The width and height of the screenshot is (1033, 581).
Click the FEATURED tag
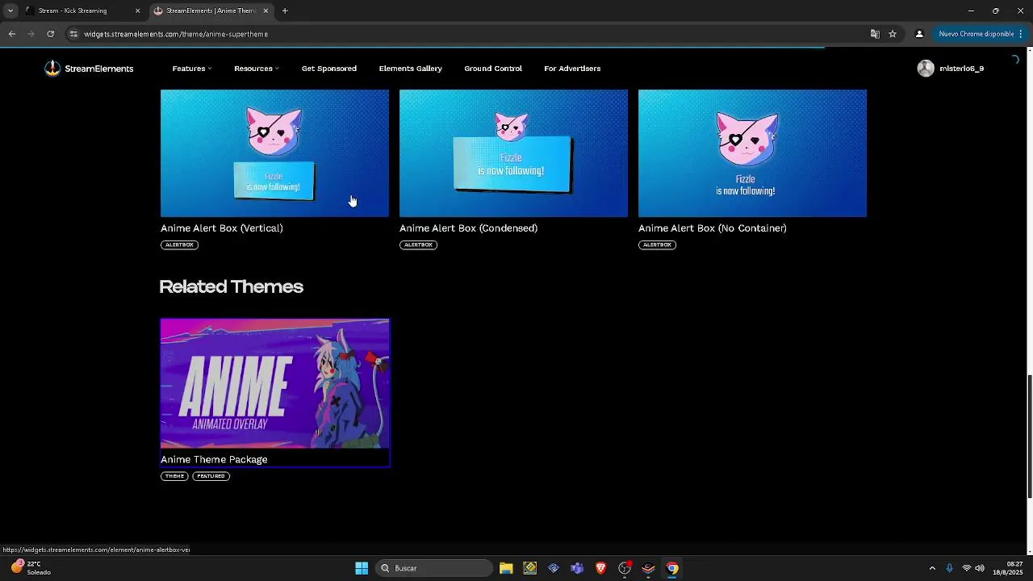[211, 476]
